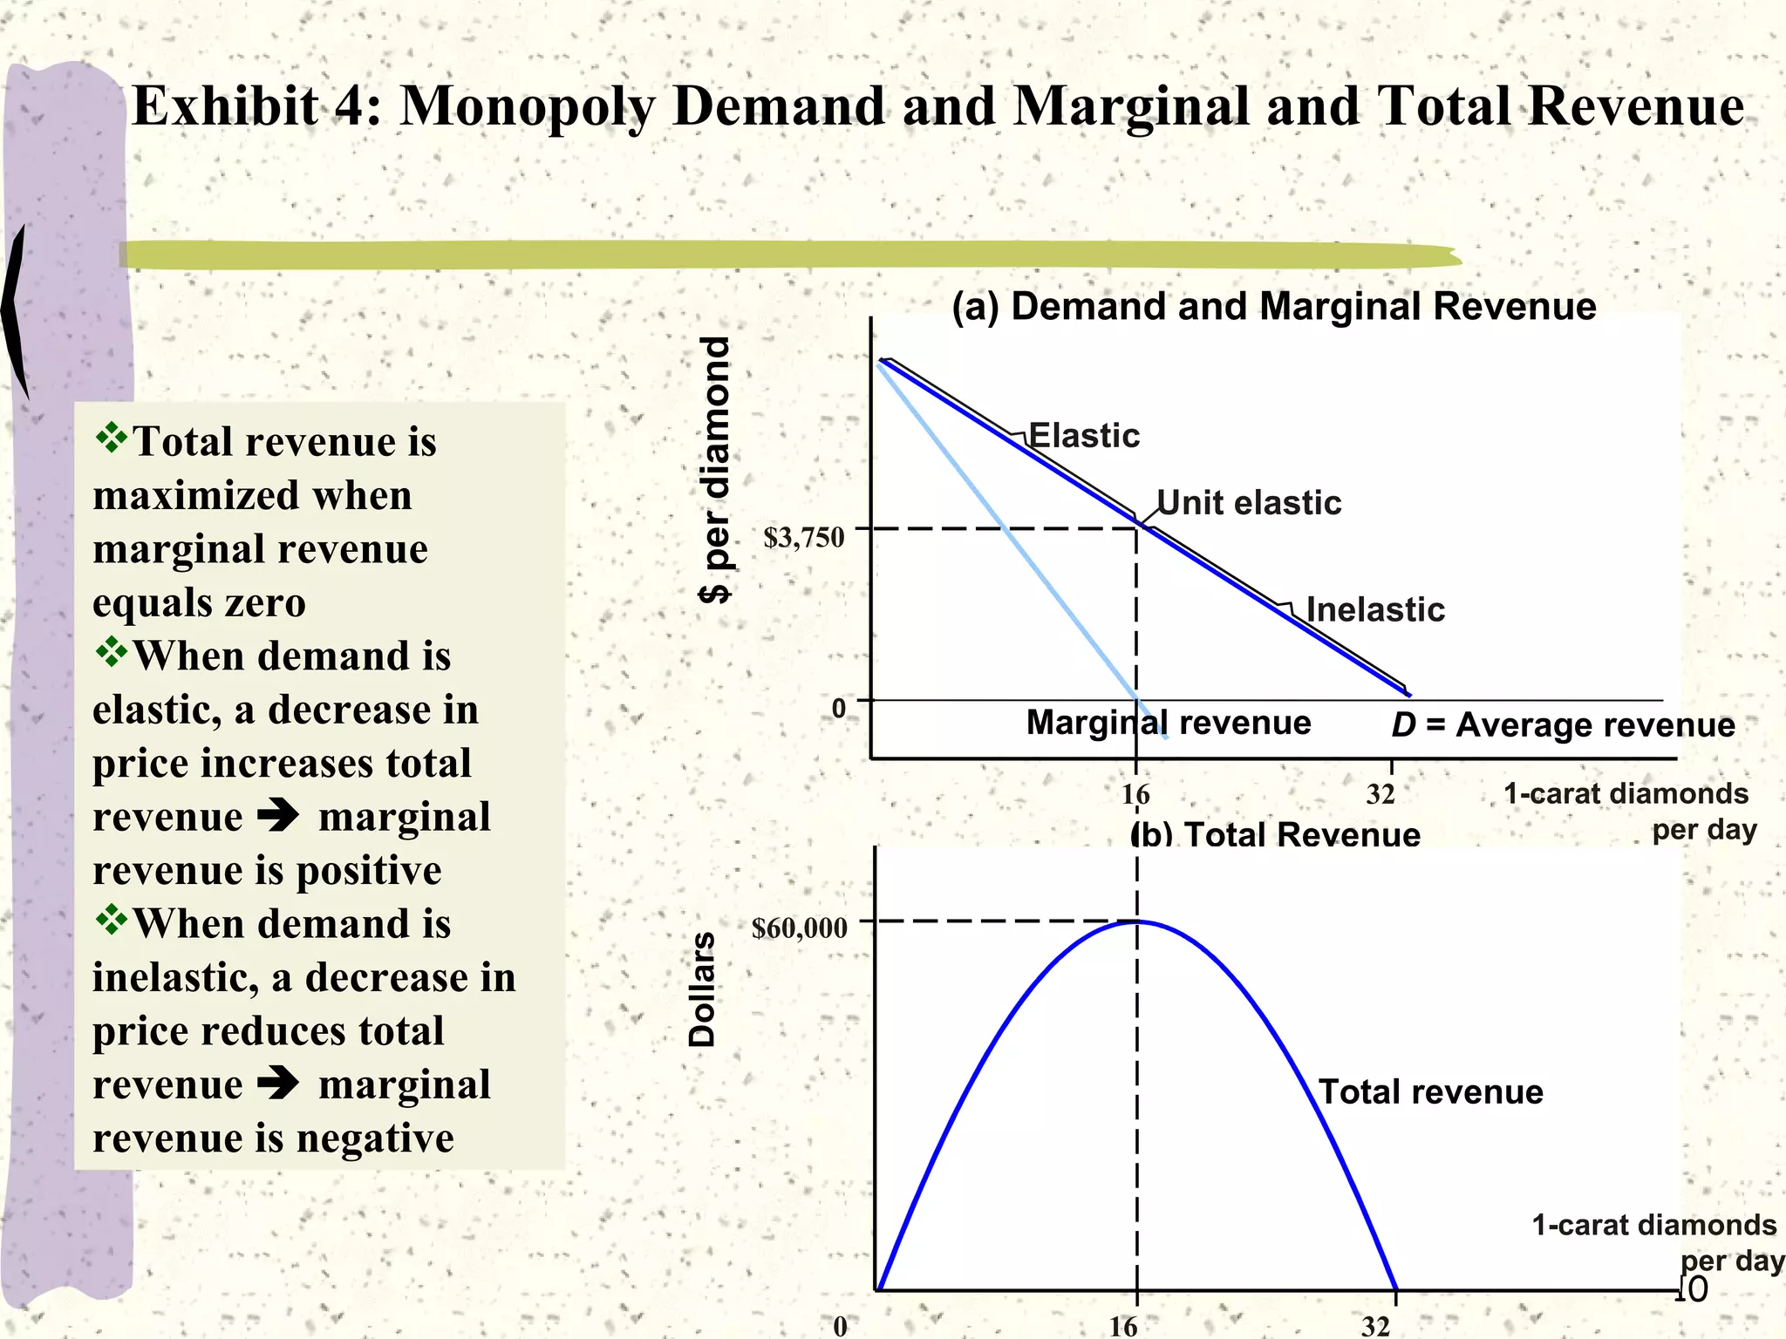Click the 'Unit elastic' label
The image size is (1786, 1339).
(1249, 502)
